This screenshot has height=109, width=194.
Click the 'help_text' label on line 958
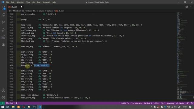pyautogui.click(x=26, y=25)
